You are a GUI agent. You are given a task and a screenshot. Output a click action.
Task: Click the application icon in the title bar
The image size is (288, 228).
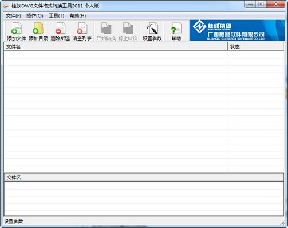point(6,6)
